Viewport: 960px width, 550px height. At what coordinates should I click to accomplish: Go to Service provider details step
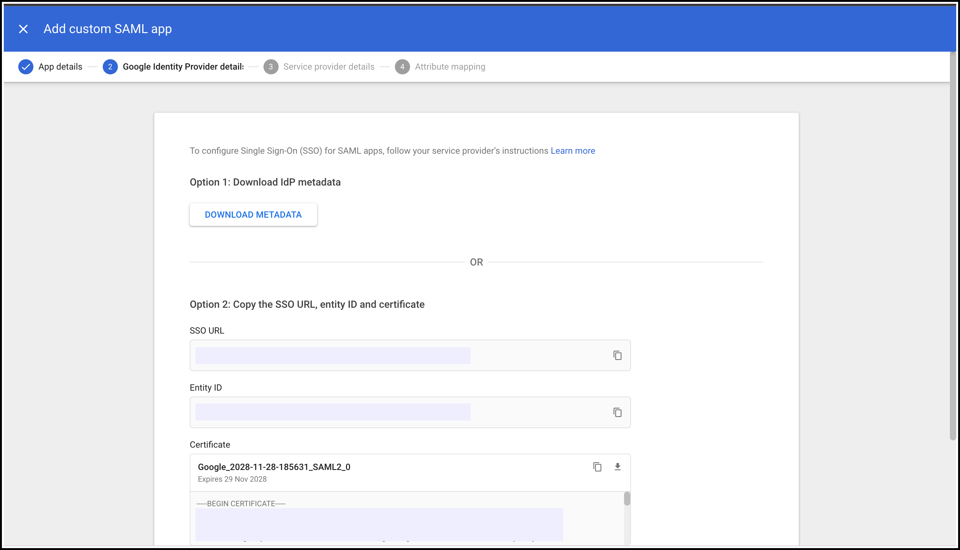click(329, 67)
